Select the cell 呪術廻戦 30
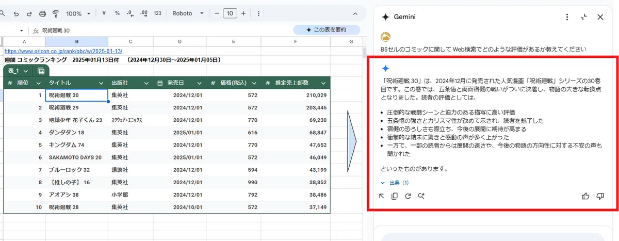The height and width of the screenshot is (241, 619). pyautogui.click(x=77, y=95)
